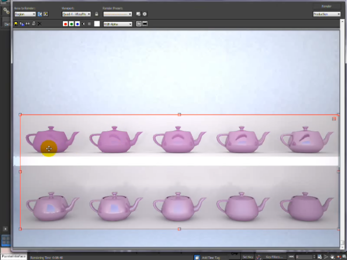The height and width of the screenshot is (260, 347).
Task: Click the region close box icon
Action: coord(334,119)
